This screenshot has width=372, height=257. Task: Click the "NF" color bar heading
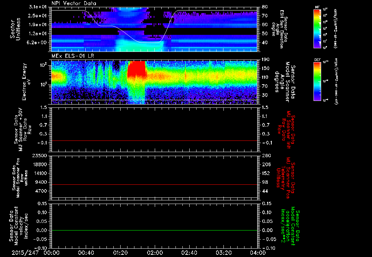pos(317,7)
